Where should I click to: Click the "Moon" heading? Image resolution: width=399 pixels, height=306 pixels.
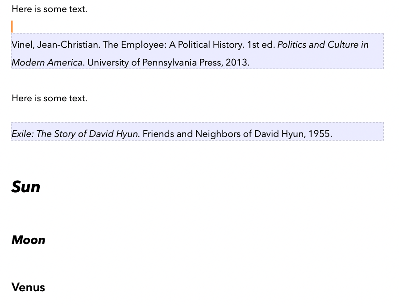29,240
